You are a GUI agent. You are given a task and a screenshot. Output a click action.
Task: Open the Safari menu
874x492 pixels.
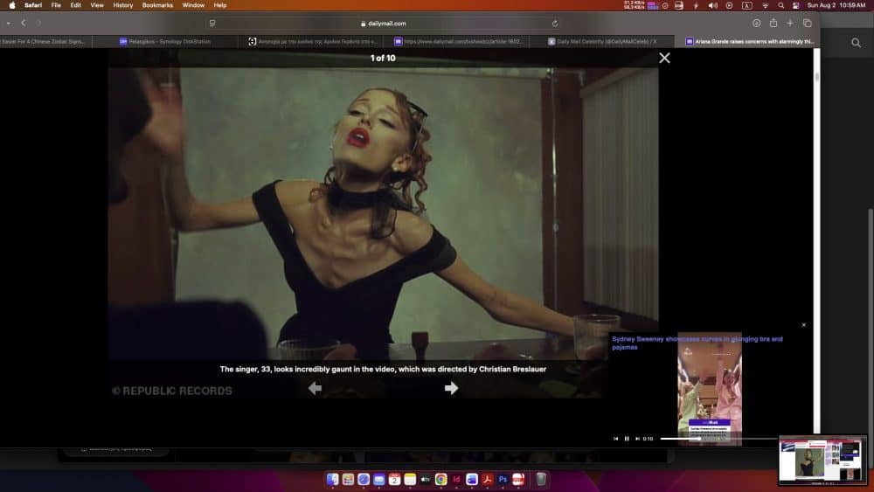[x=33, y=5]
